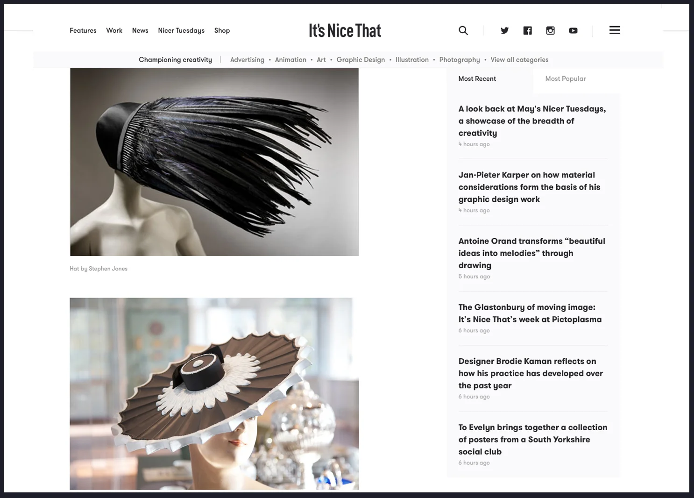Open the Work menu item
Viewport: 694px width, 498px height.
(x=114, y=30)
